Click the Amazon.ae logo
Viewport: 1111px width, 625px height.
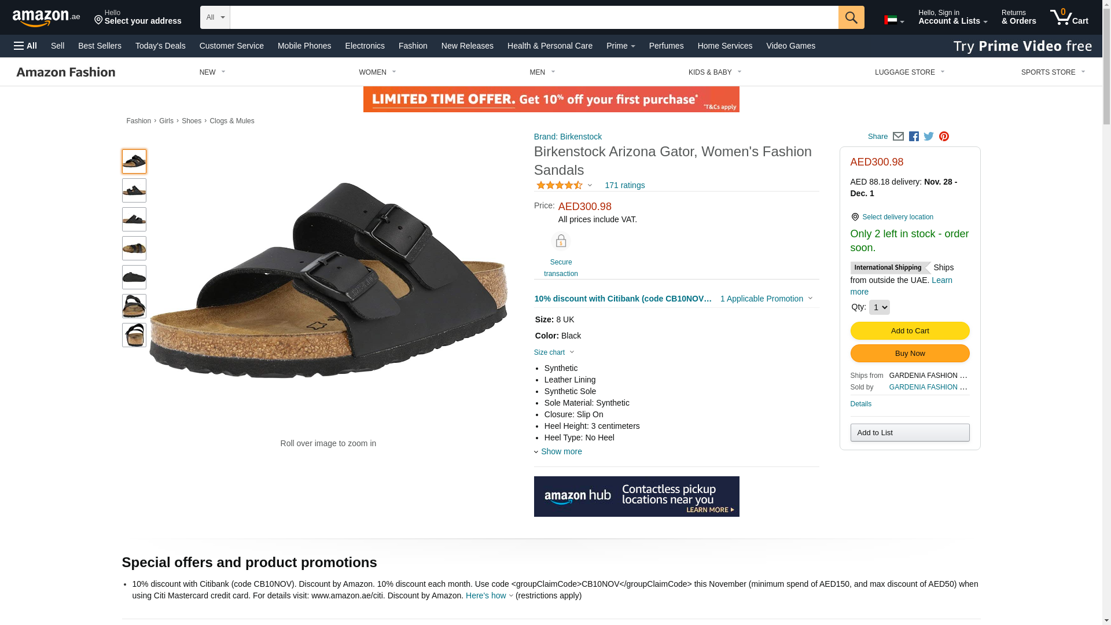46,17
